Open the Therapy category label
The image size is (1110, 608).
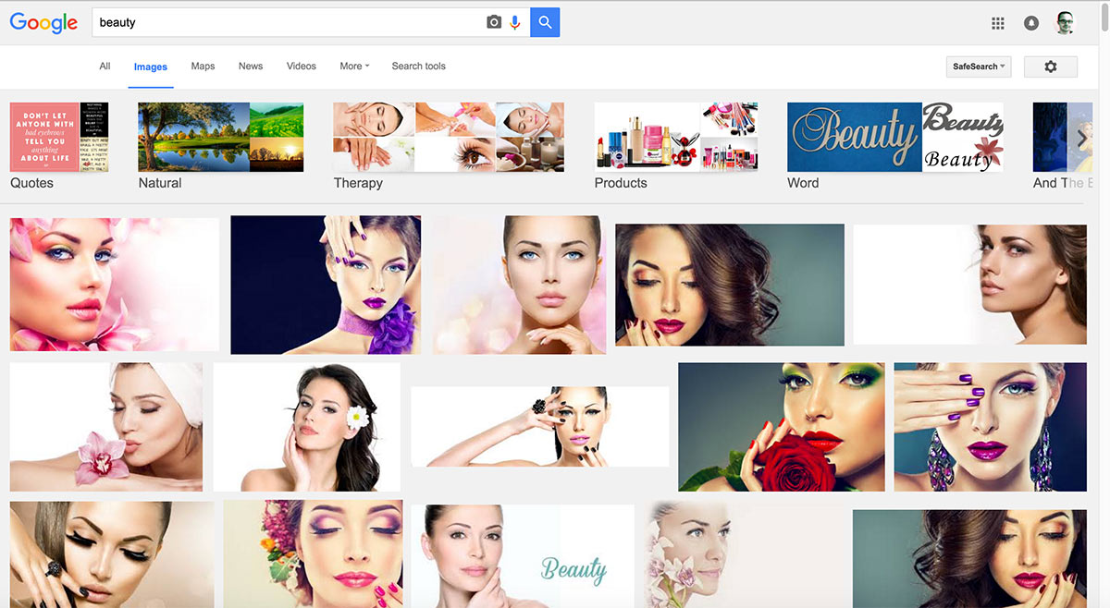pyautogui.click(x=358, y=183)
